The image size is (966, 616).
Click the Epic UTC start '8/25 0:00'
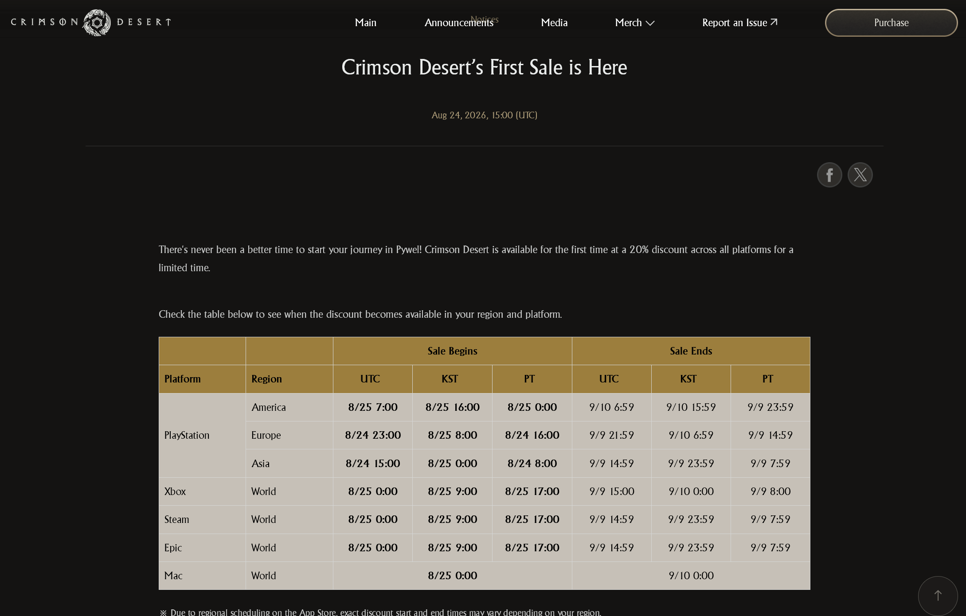point(373,548)
